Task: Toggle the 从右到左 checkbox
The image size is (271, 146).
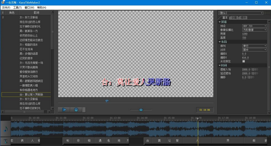Action: tap(244, 61)
